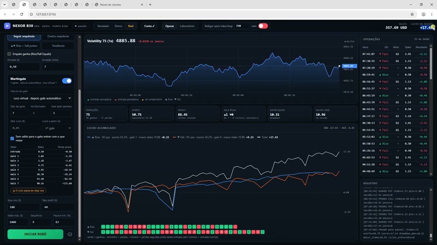Toggle the Religar após take/stop switch
The height and width of the screenshot is (245, 437).
[263, 26]
